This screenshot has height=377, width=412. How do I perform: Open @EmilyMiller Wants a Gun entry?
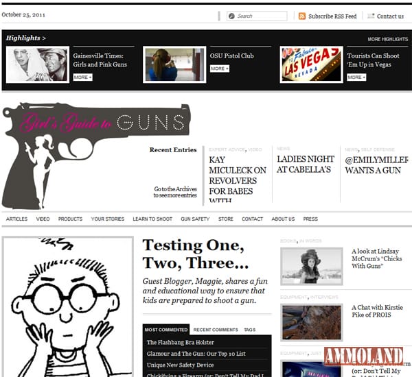coord(376,165)
